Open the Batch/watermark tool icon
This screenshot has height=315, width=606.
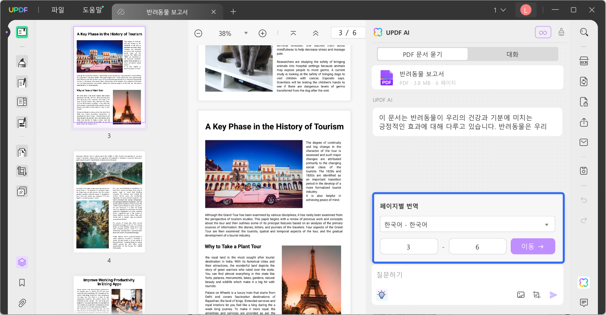[22, 192]
